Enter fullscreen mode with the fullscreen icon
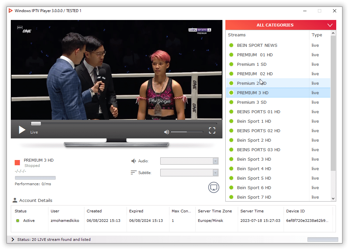The image size is (349, 250). click(212, 131)
